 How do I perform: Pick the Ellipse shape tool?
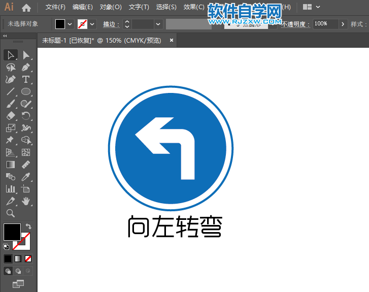tap(26, 91)
